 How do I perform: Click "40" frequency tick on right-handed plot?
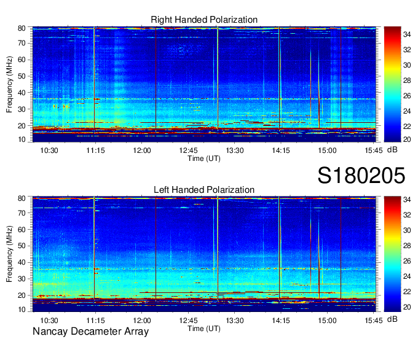22,93
